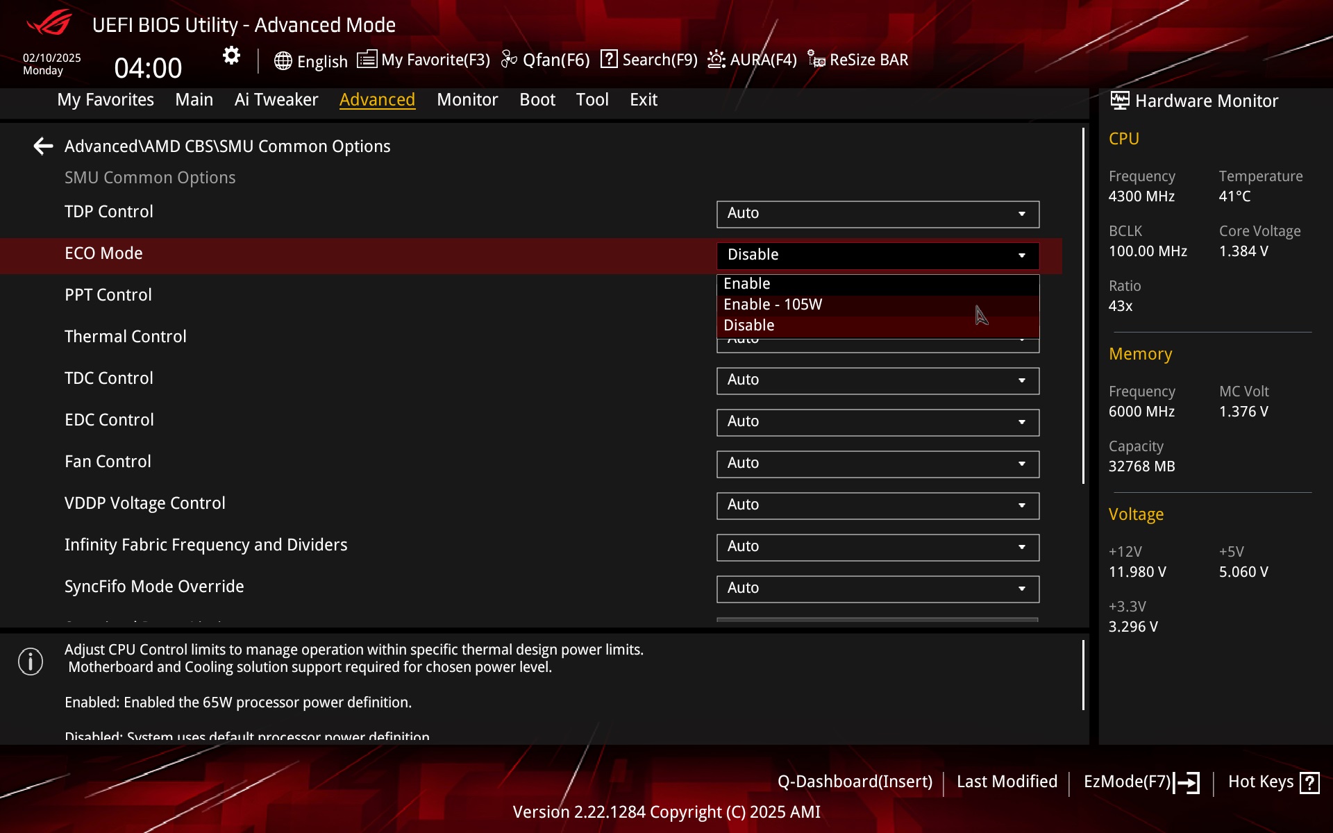The image size is (1333, 833).
Task: Select Disable in ECO Mode list
Action: coord(878,325)
